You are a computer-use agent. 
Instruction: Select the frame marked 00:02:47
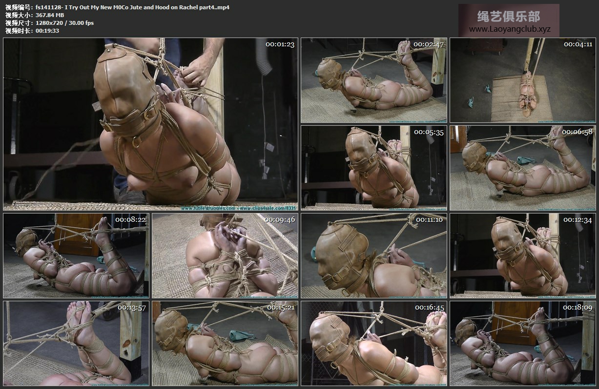373,80
